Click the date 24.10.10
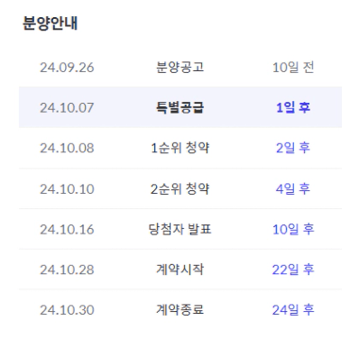Screen dimensions: 359x348 [67, 189]
